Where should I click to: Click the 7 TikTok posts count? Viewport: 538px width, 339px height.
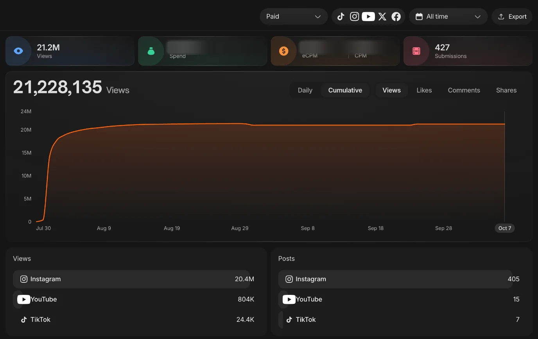(x=518, y=319)
